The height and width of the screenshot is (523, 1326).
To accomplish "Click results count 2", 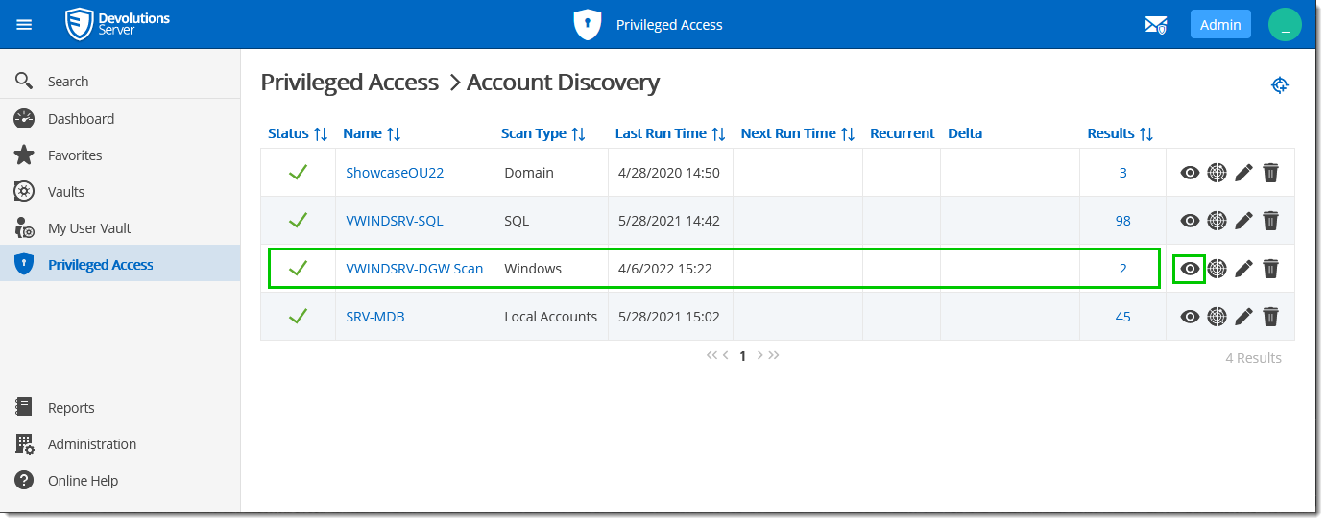I will [x=1122, y=269].
